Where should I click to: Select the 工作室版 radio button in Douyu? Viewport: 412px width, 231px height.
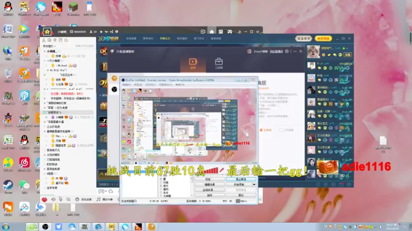[x=280, y=130]
